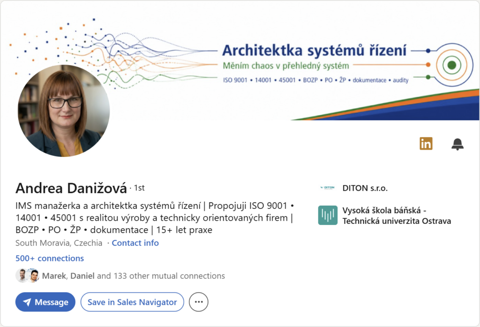Click the DITON s.r.o. company link
This screenshot has height=327, width=480.
coord(365,188)
